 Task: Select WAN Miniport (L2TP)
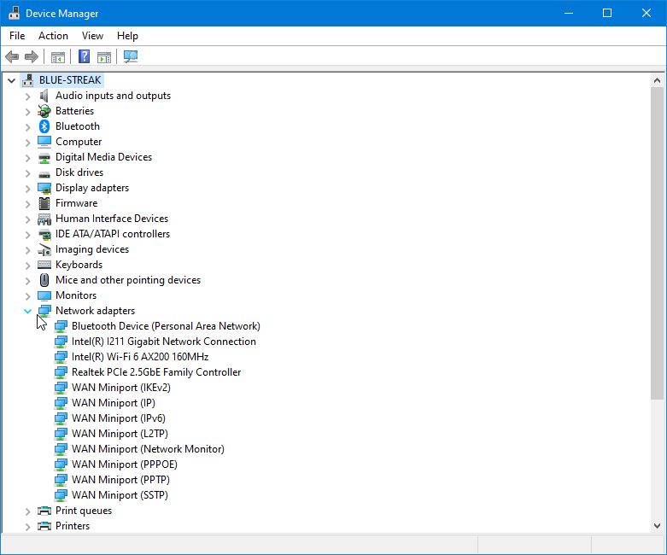(x=120, y=434)
